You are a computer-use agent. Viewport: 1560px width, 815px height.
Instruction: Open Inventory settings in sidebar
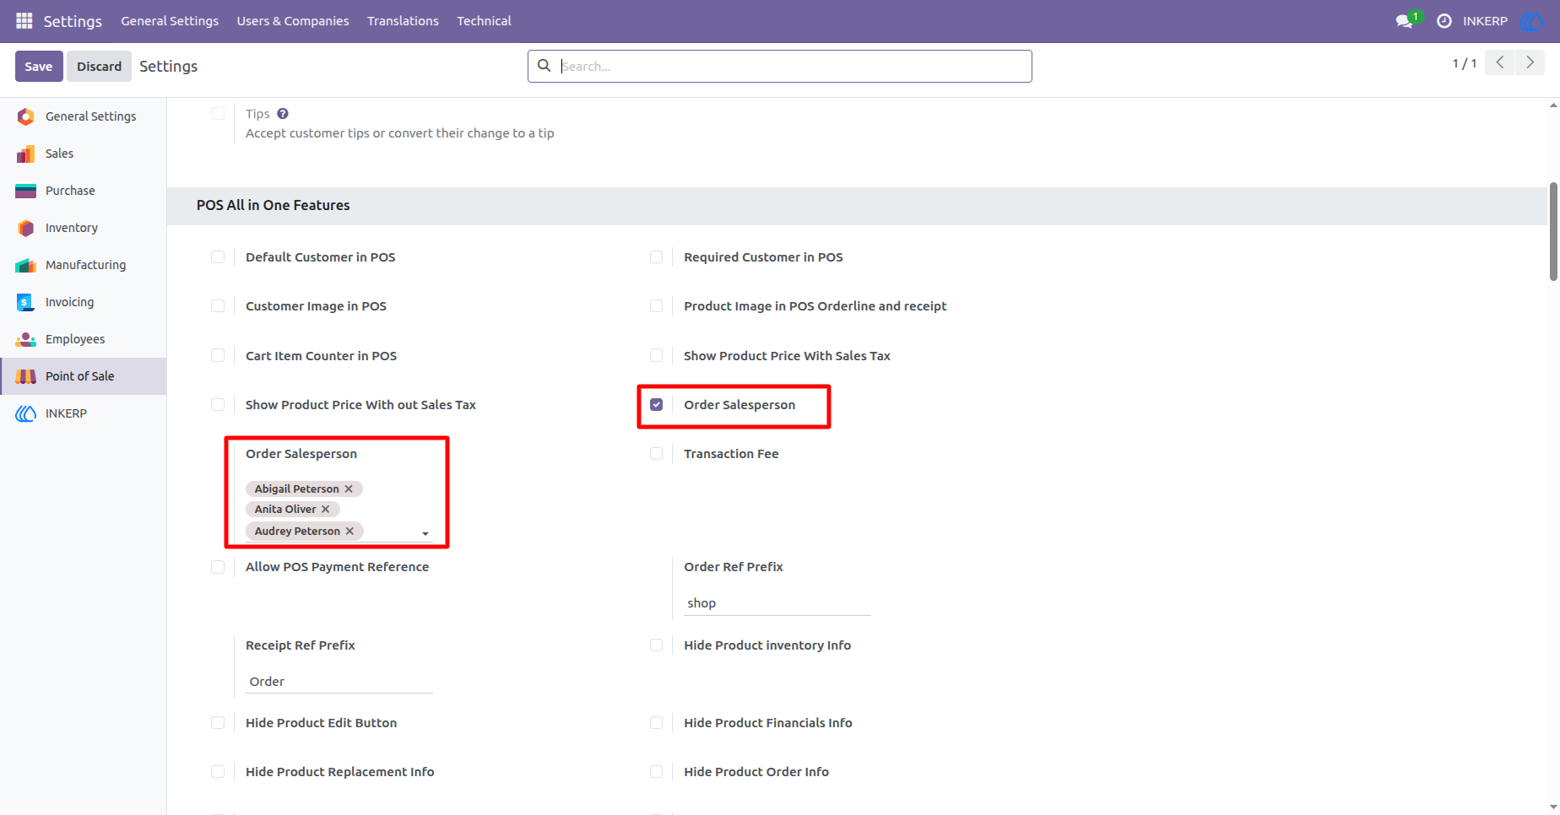pos(83,228)
